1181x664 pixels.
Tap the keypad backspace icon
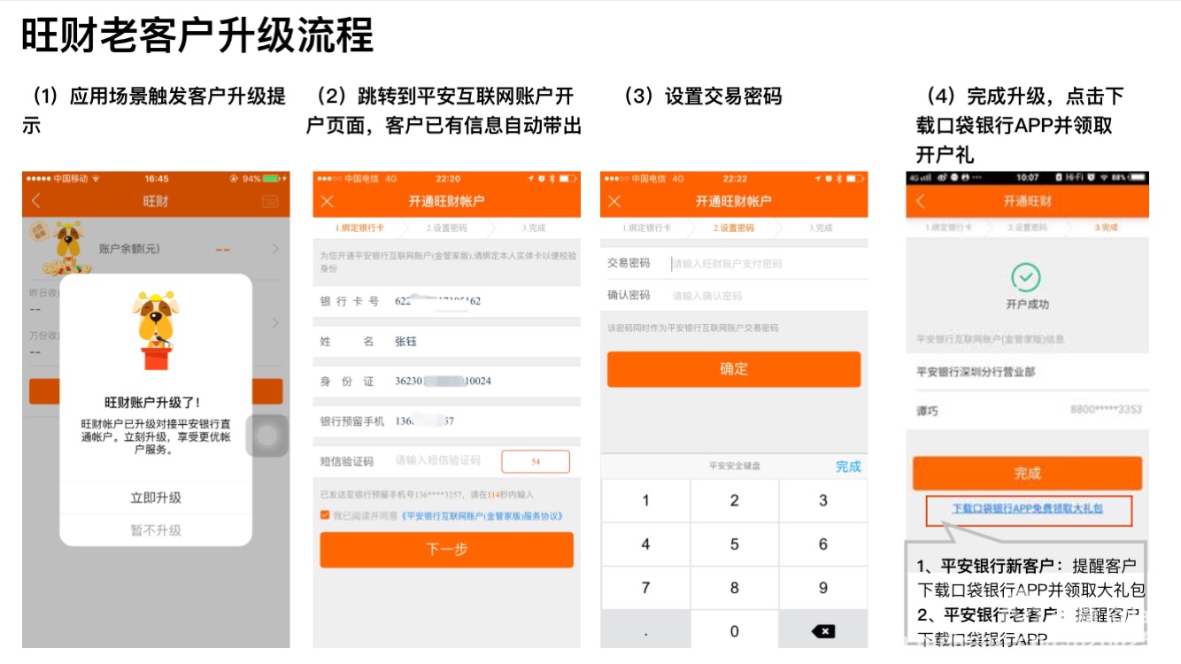[x=823, y=630]
